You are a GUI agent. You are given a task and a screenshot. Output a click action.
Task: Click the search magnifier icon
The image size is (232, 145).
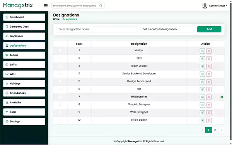pyautogui.click(x=101, y=5)
